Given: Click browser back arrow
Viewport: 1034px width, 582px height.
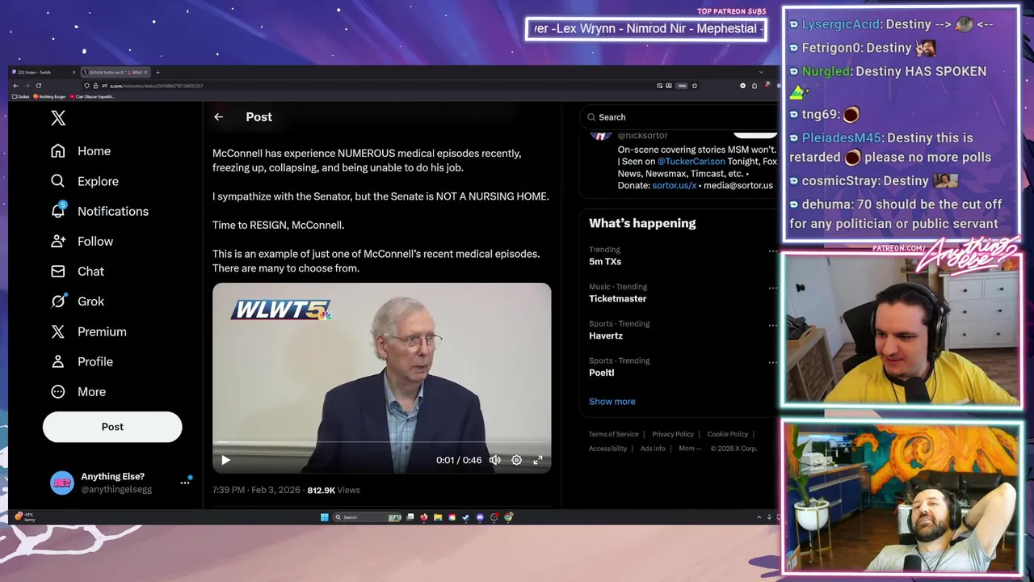Looking at the screenshot, I should (15, 86).
